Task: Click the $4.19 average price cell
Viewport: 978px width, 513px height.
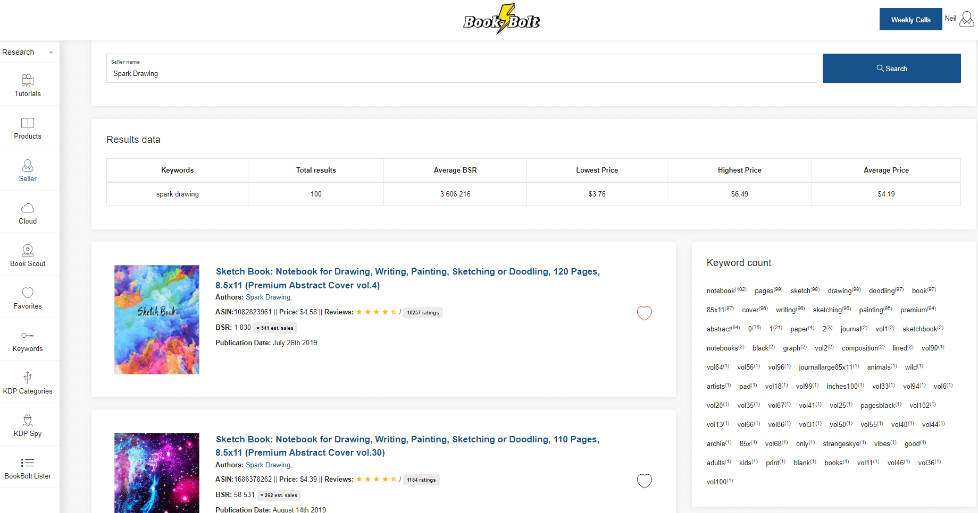Action: click(x=886, y=194)
